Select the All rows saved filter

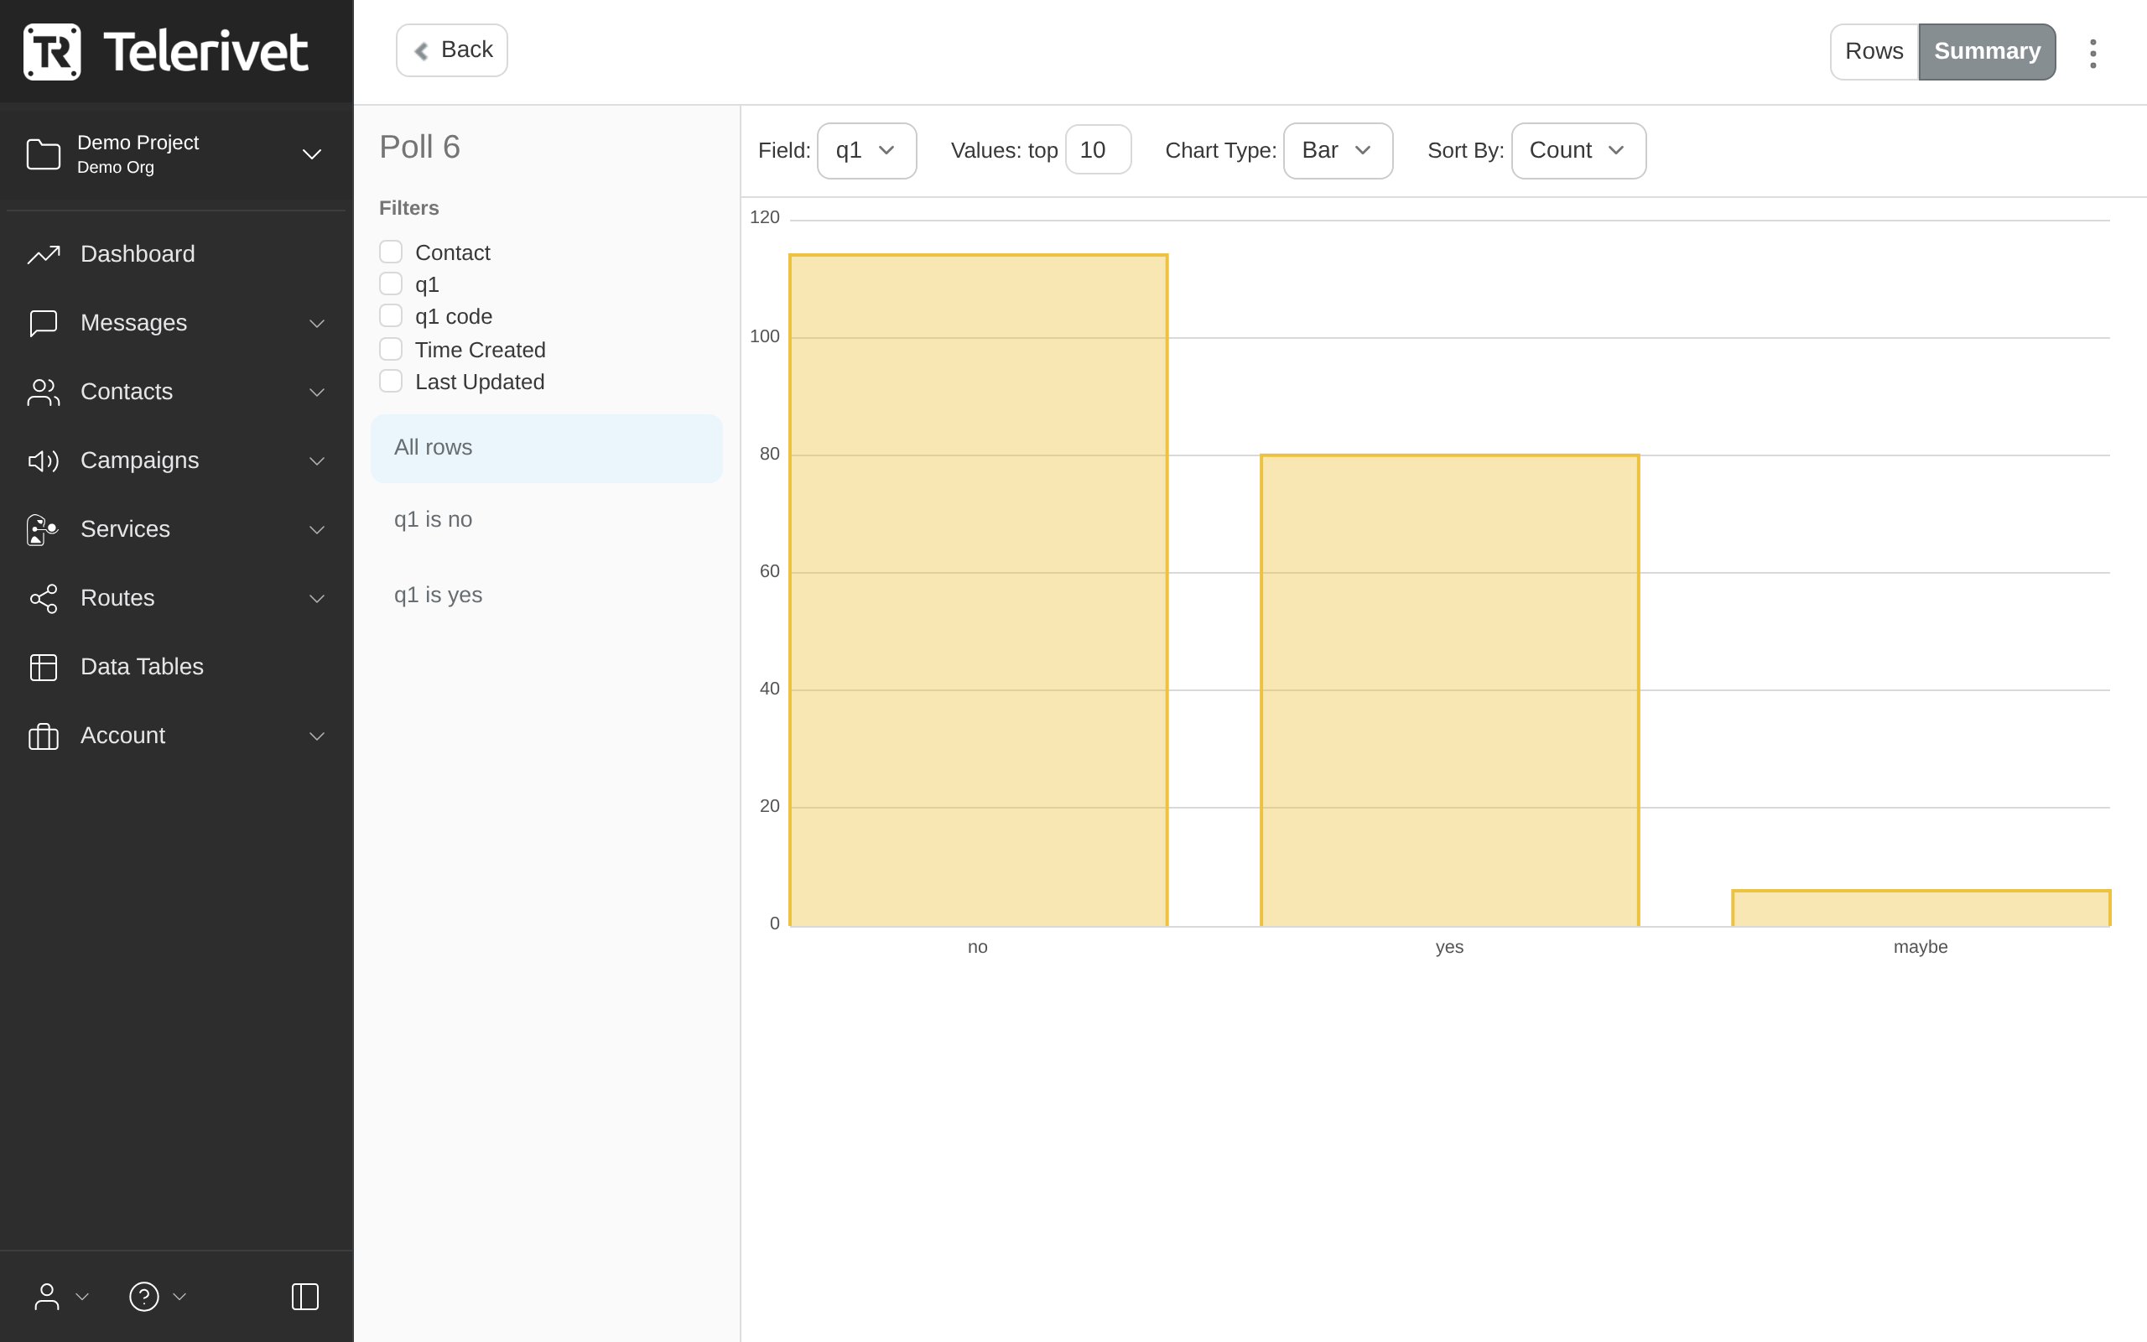[547, 448]
